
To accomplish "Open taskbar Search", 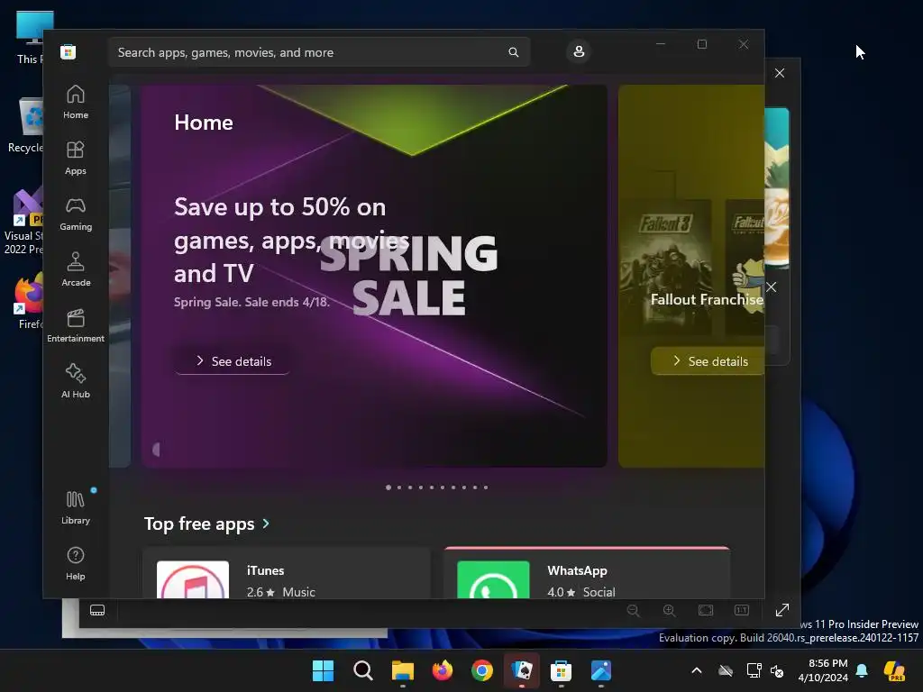I will (x=362, y=670).
